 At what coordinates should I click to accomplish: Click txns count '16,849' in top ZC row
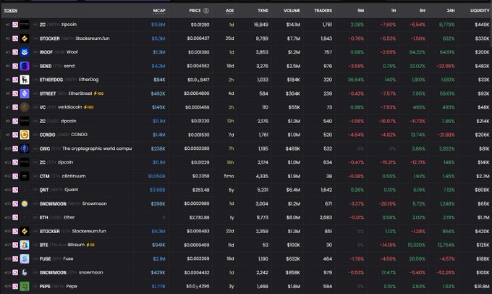pyautogui.click(x=261, y=25)
